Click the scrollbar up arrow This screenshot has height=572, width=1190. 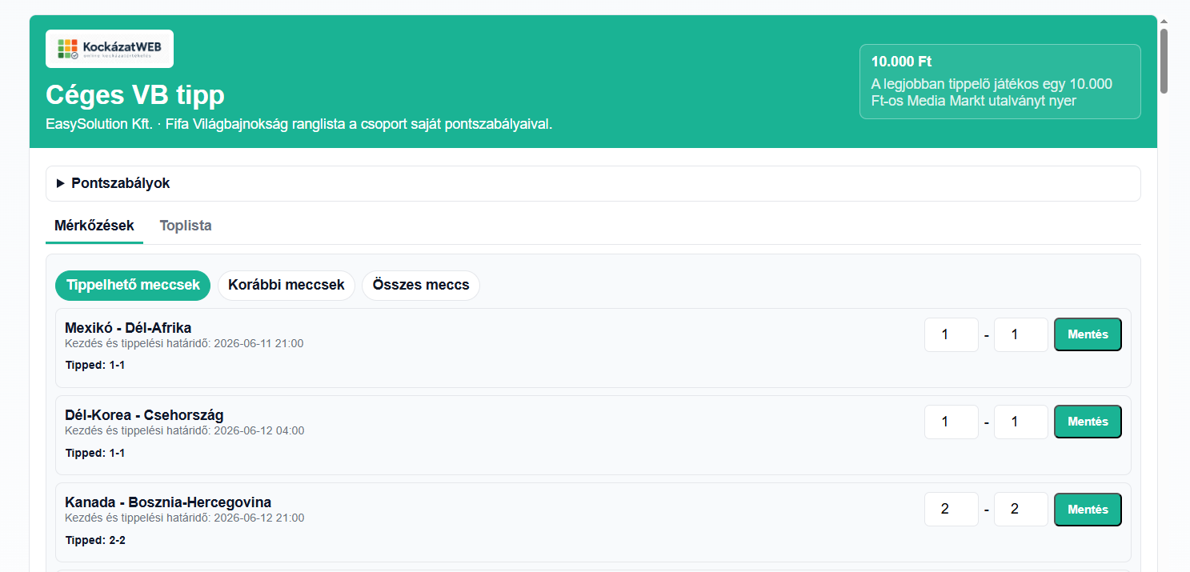1164,22
